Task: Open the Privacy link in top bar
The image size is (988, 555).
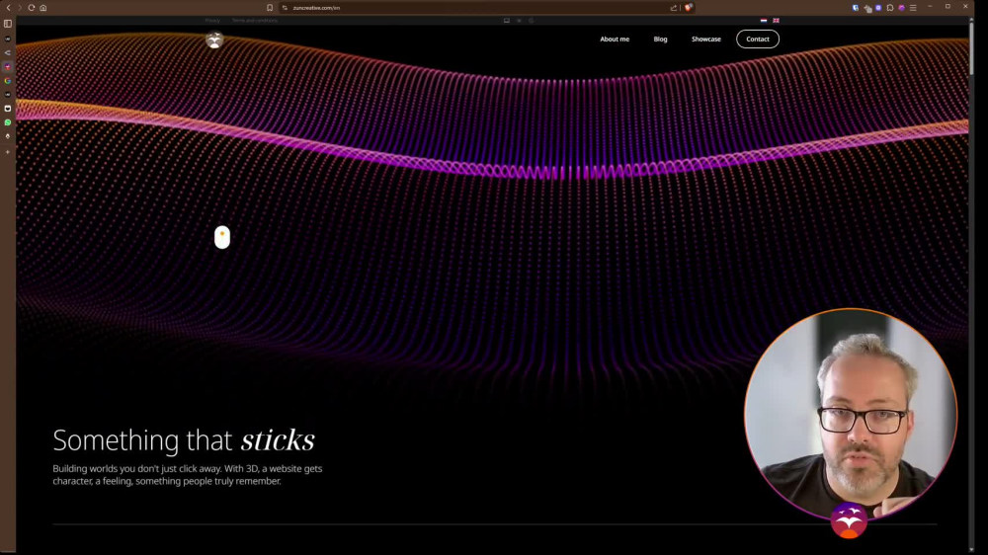Action: [212, 21]
